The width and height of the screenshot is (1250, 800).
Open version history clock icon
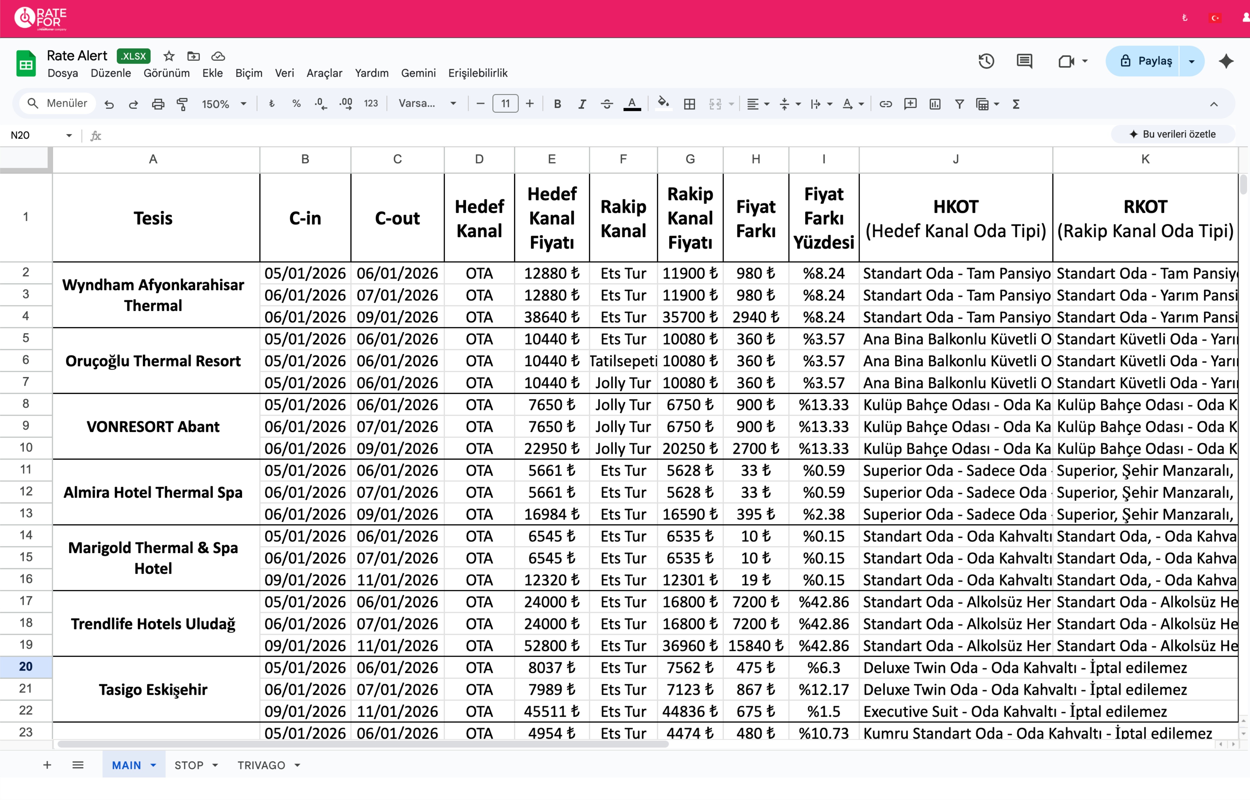tap(986, 61)
